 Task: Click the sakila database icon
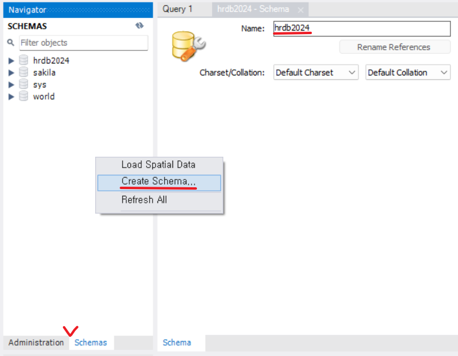click(x=23, y=72)
